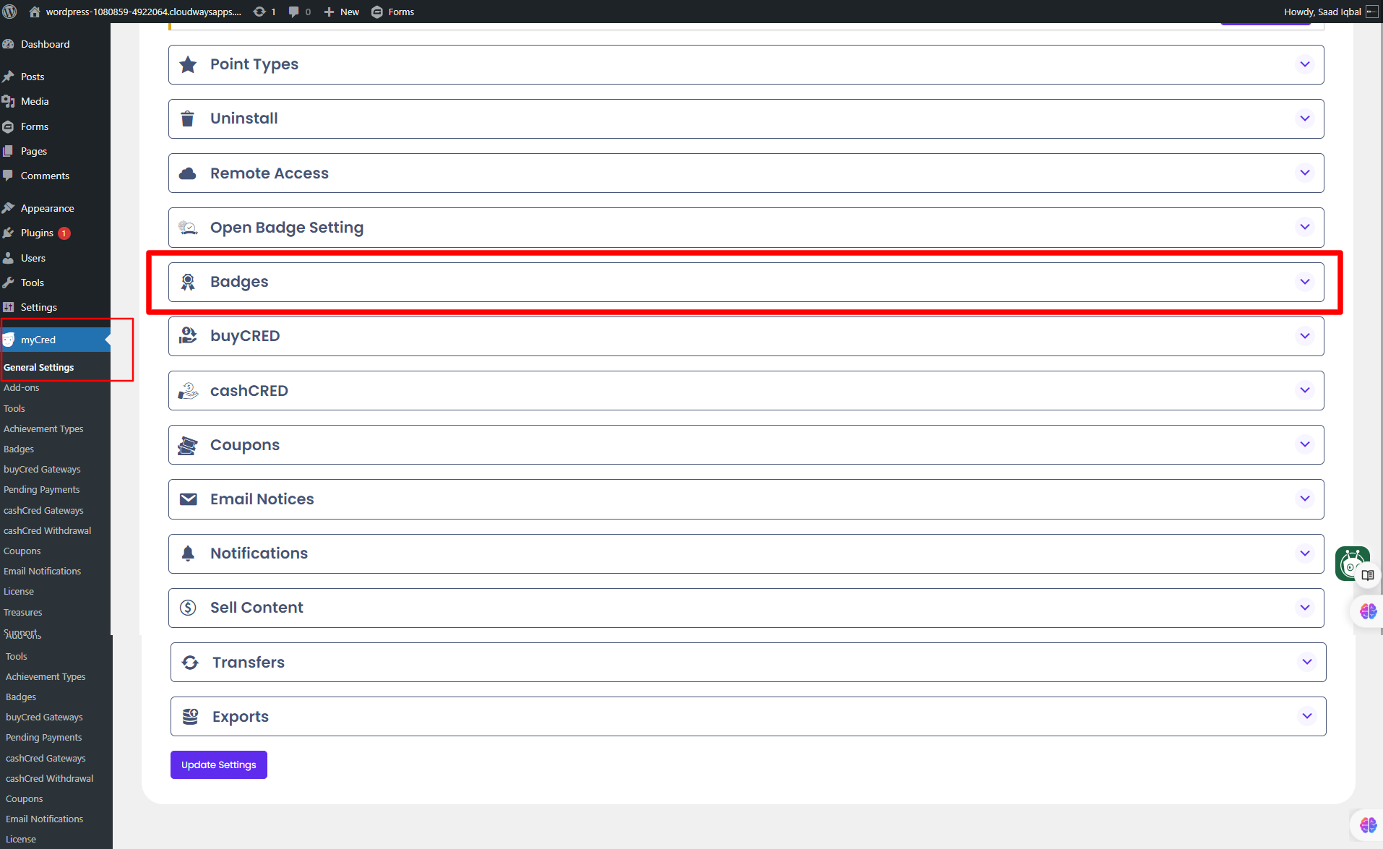Click the Dashboard gauge icon
The image size is (1383, 849).
click(9, 44)
